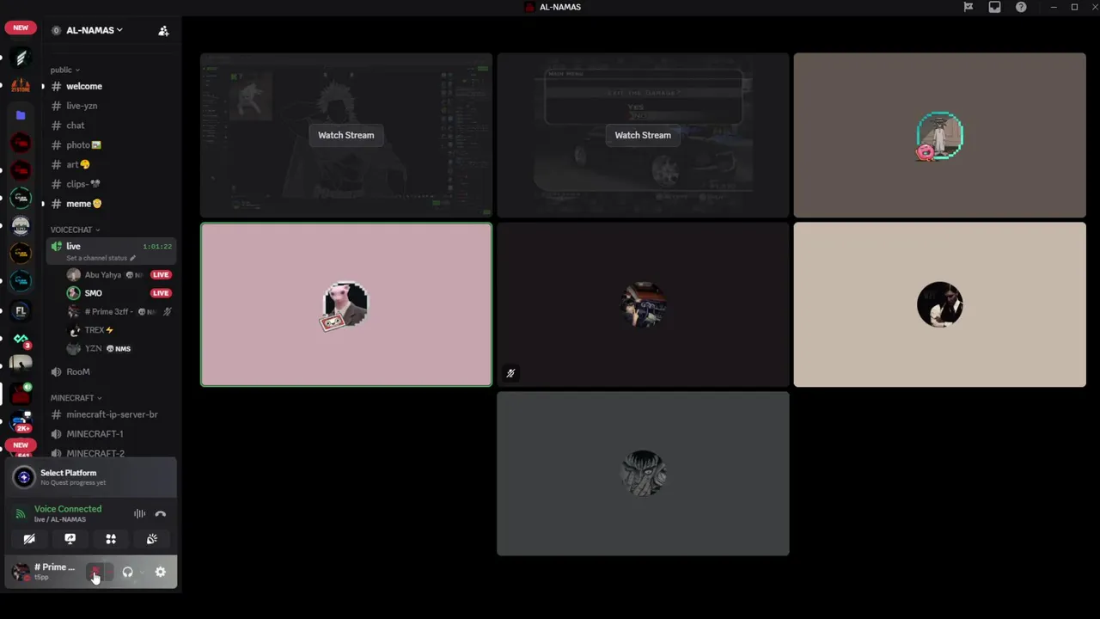The height and width of the screenshot is (619, 1100).
Task: Disconnect from voice with phone icon
Action: 161,514
